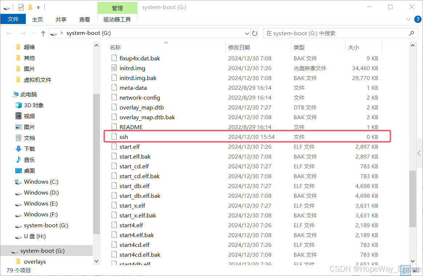Click the refresh icon beside the address bar
423x276 pixels.
click(x=254, y=33)
